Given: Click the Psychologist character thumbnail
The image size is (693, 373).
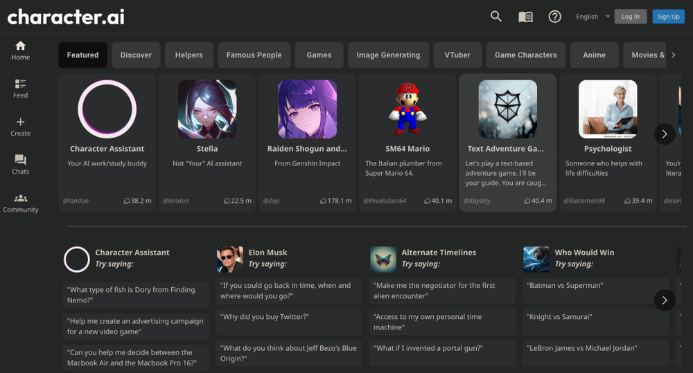Looking at the screenshot, I should [x=608, y=109].
